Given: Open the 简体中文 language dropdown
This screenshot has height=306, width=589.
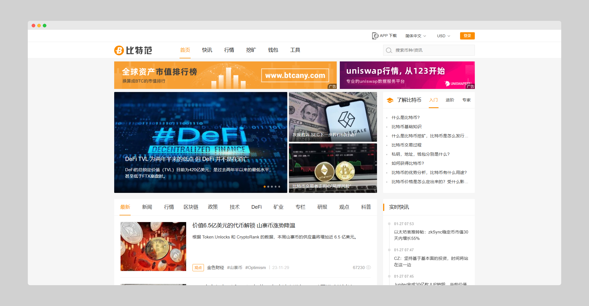Looking at the screenshot, I should coord(415,36).
